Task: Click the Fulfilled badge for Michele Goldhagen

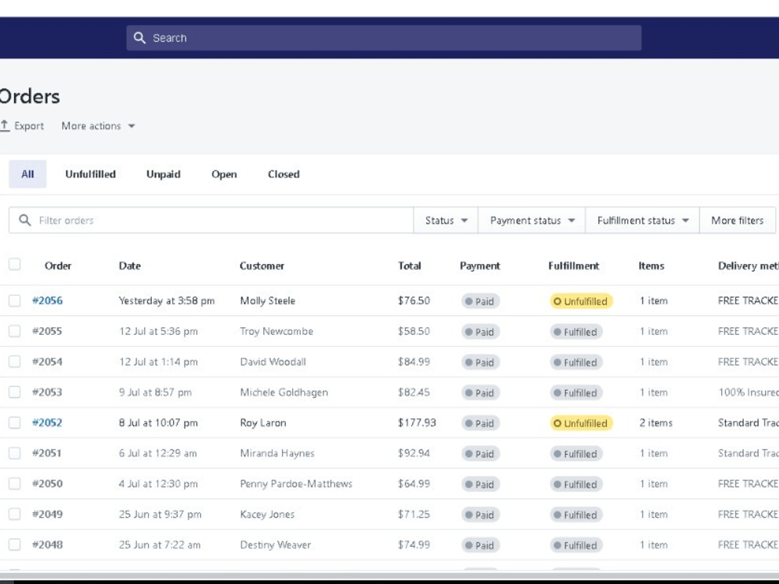Action: point(576,392)
